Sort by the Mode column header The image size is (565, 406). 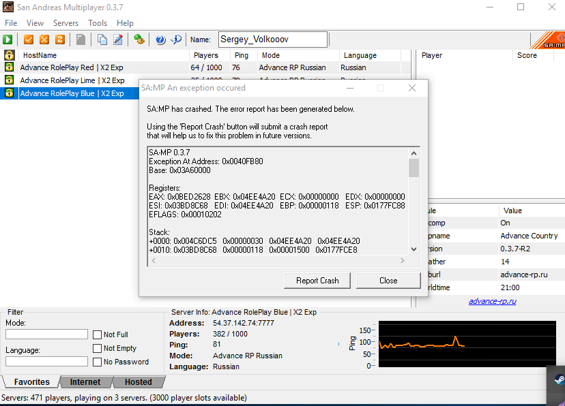[299, 55]
